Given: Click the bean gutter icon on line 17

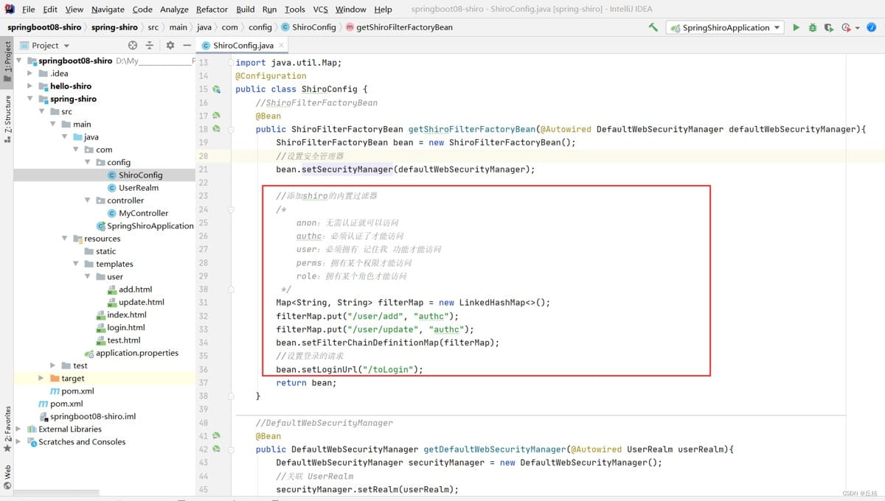Looking at the screenshot, I should (x=217, y=116).
